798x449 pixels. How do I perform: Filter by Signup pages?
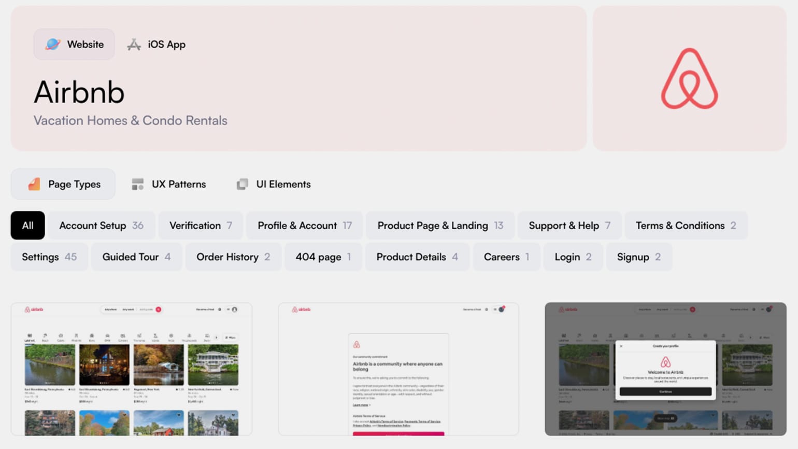point(639,257)
